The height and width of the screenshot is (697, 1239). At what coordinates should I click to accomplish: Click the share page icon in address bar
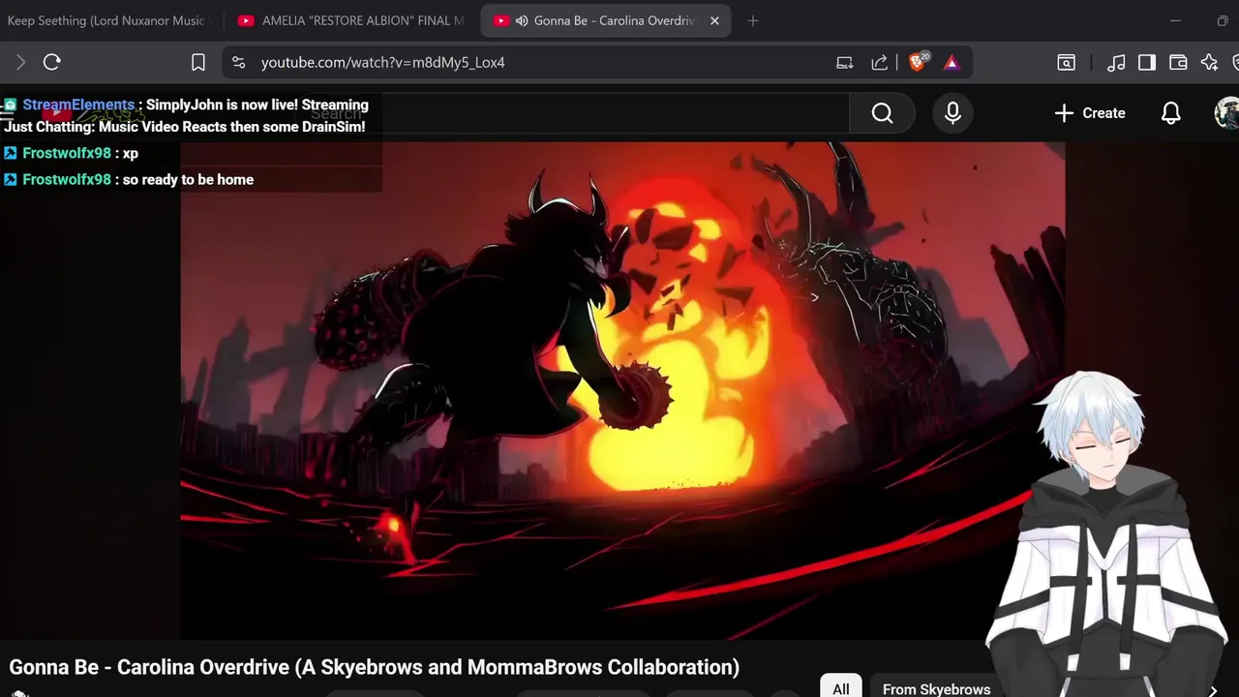(879, 62)
